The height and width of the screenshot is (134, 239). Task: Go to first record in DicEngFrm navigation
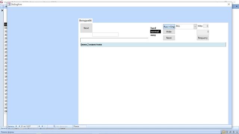[16, 126]
